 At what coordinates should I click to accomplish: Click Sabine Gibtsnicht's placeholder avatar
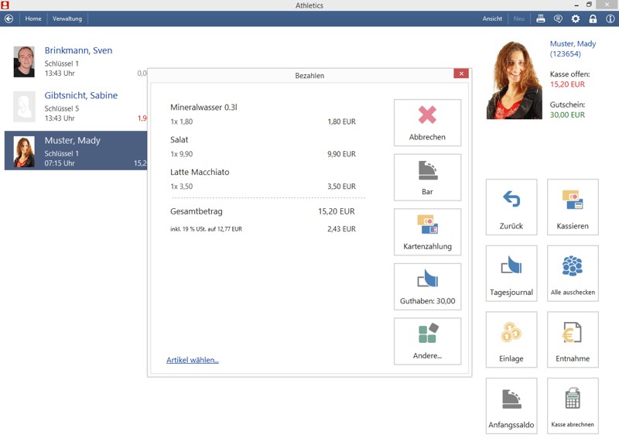click(24, 107)
